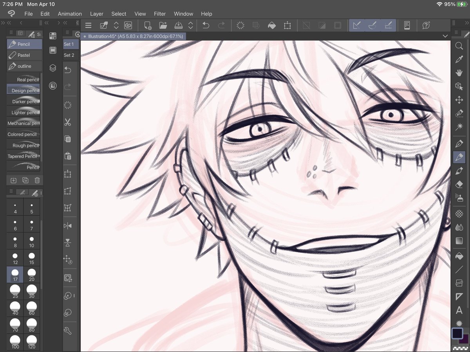Open the Window menu
Image resolution: width=470 pixels, height=352 pixels.
(x=184, y=14)
